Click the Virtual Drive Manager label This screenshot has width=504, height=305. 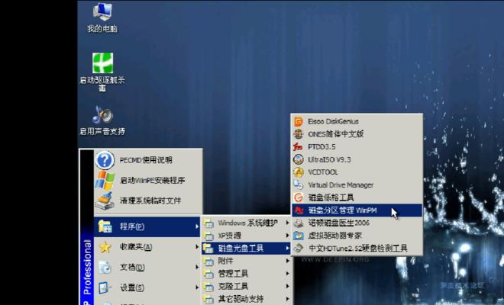(x=341, y=185)
